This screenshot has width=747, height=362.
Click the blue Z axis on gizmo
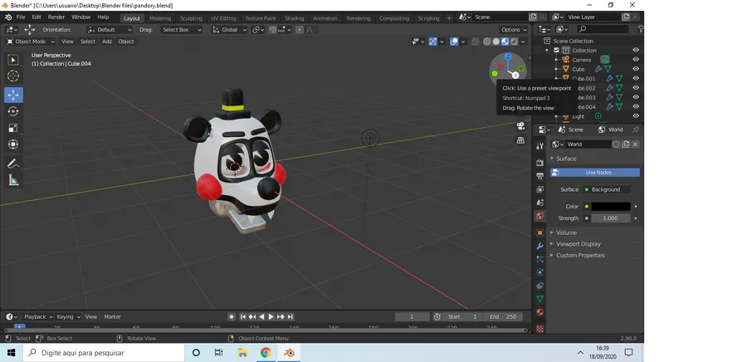(508, 56)
